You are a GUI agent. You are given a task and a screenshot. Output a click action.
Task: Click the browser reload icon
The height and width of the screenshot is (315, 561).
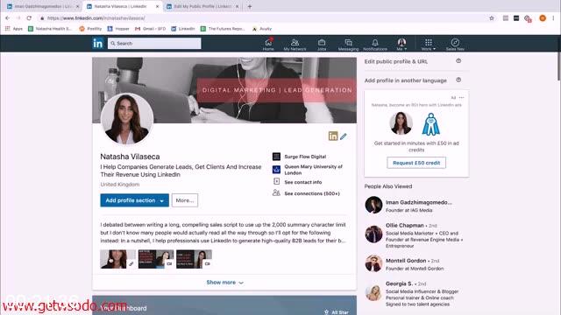tap(29, 17)
